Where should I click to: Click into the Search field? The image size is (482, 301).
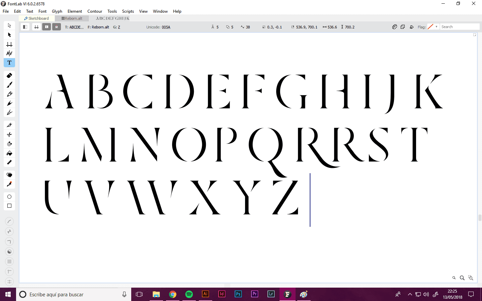click(x=460, y=27)
